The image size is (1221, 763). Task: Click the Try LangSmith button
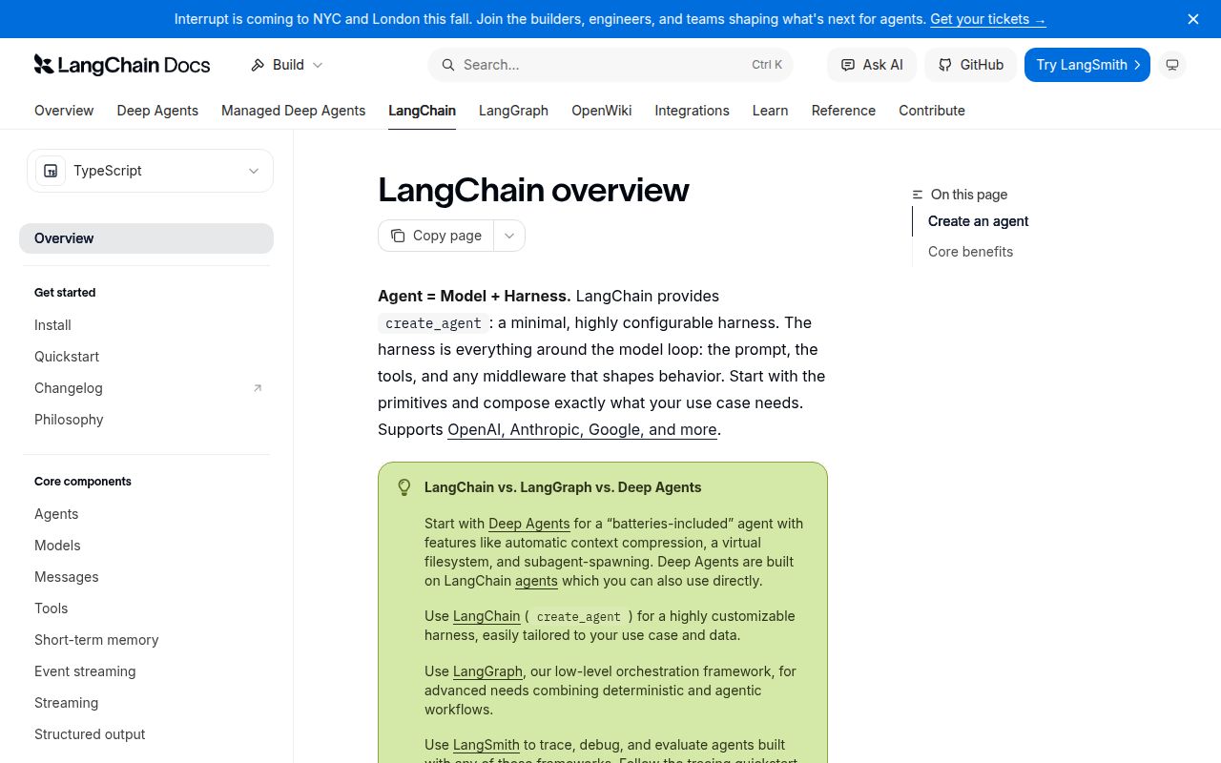(x=1087, y=65)
